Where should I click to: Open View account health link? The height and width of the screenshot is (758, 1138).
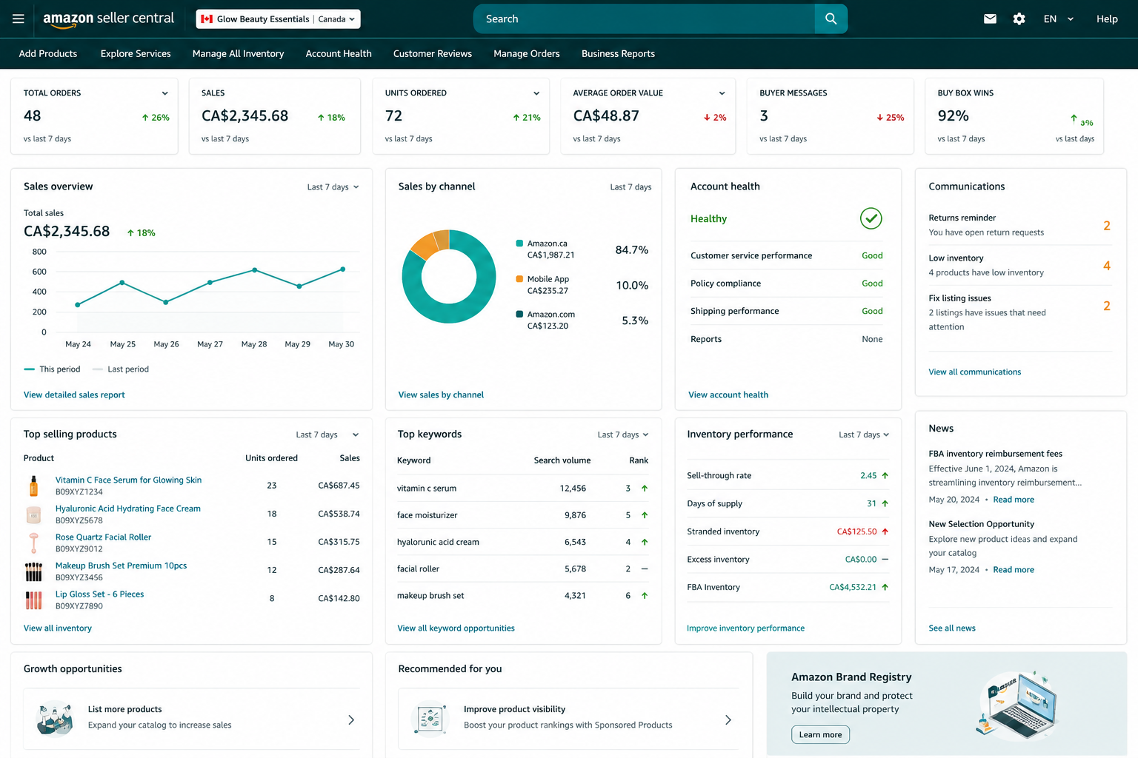pos(728,395)
